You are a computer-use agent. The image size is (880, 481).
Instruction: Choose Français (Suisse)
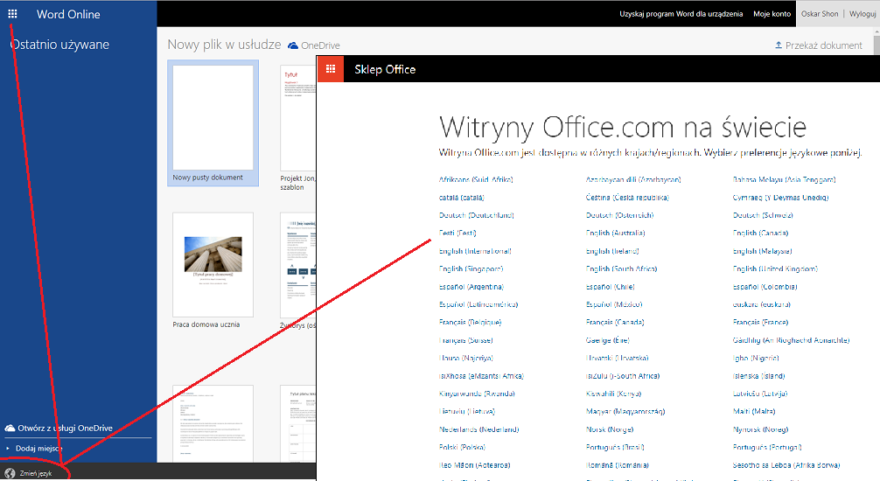pos(466,341)
